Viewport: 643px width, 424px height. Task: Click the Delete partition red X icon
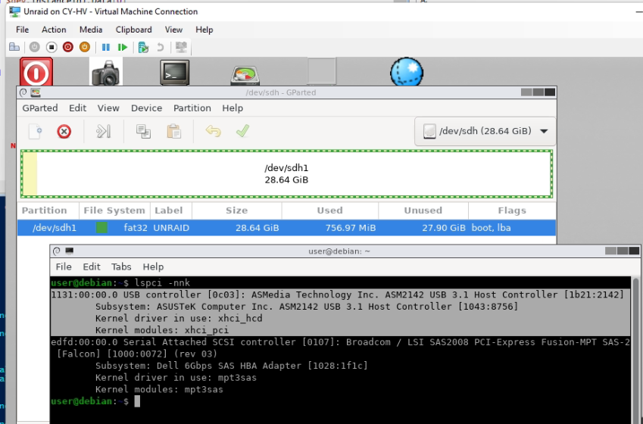[64, 132]
